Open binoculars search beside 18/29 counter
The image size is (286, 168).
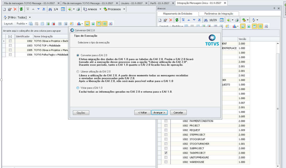point(206,20)
